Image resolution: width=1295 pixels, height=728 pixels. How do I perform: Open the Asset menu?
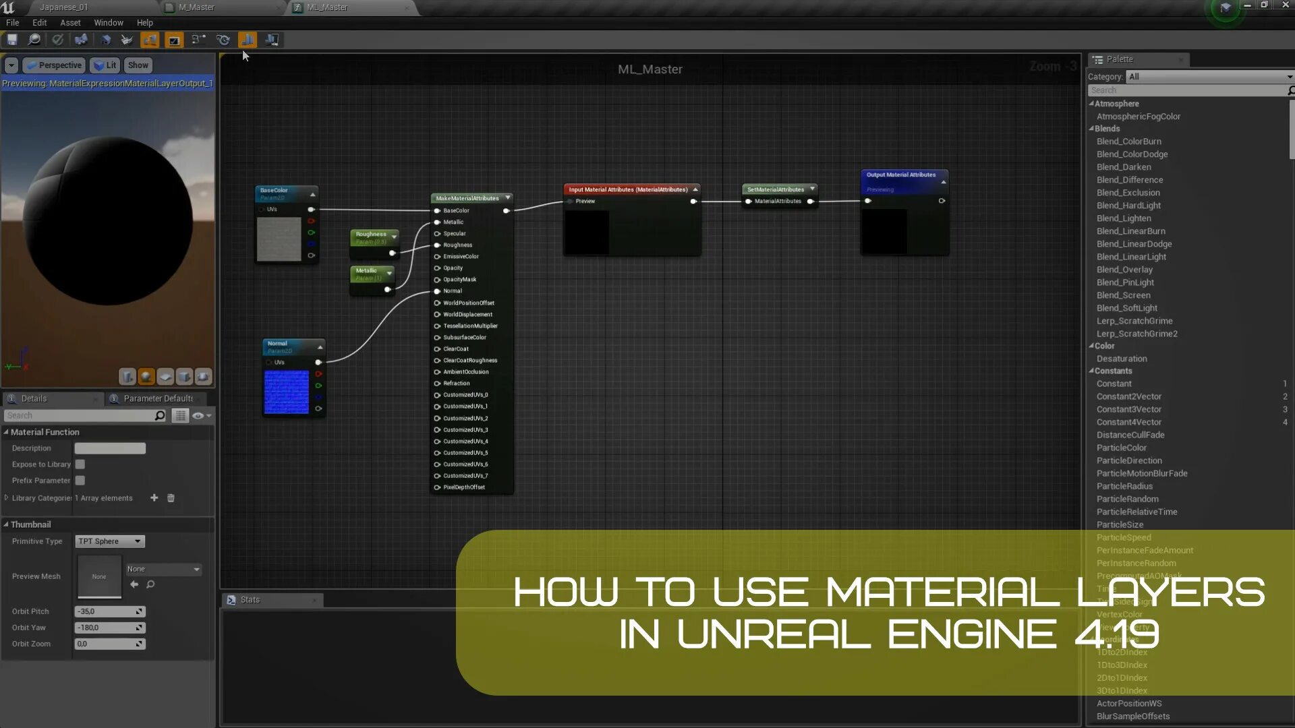tap(70, 22)
